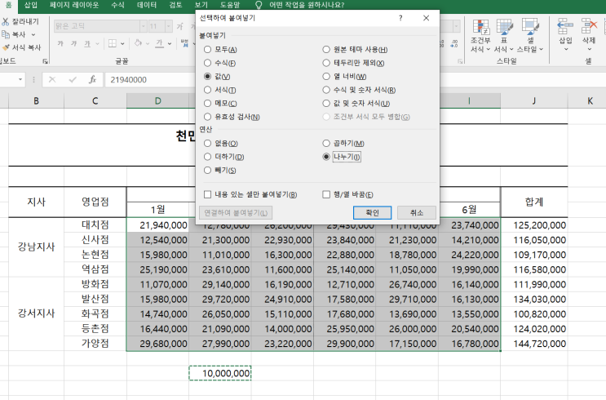Click the lightbulb tell-me icon
The image size is (606, 400).
(259, 5)
